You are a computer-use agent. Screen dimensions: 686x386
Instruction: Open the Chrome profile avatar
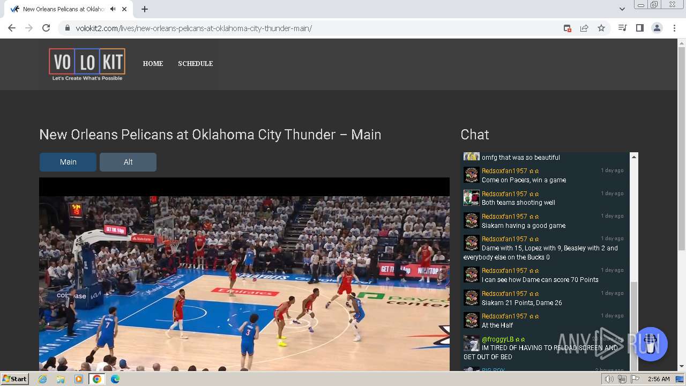click(657, 28)
